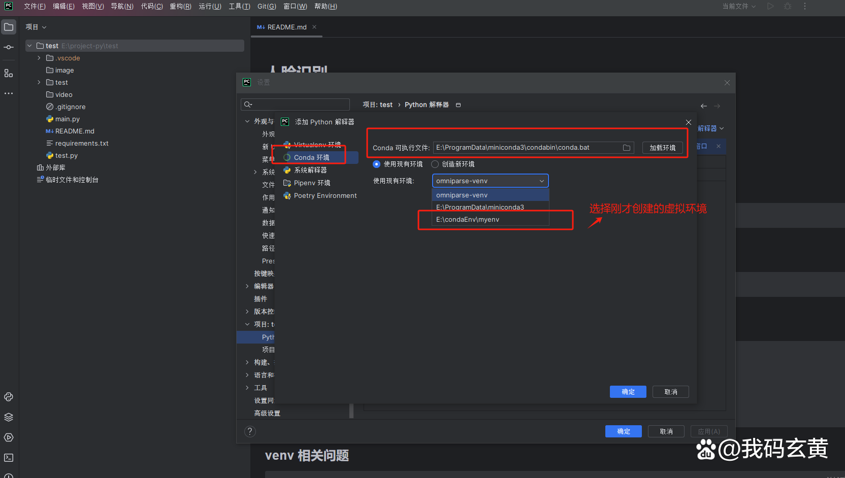Click the Settings search field
Screen dimensions: 845x478
[x=295, y=105]
